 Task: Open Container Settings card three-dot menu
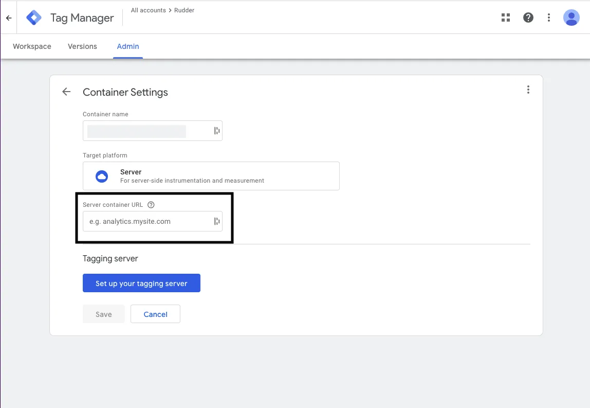click(528, 90)
